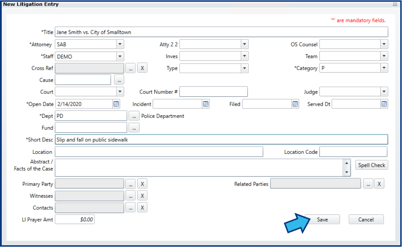Click the abstract scrollbar up arrow
This screenshot has width=402, height=247.
click(x=347, y=163)
